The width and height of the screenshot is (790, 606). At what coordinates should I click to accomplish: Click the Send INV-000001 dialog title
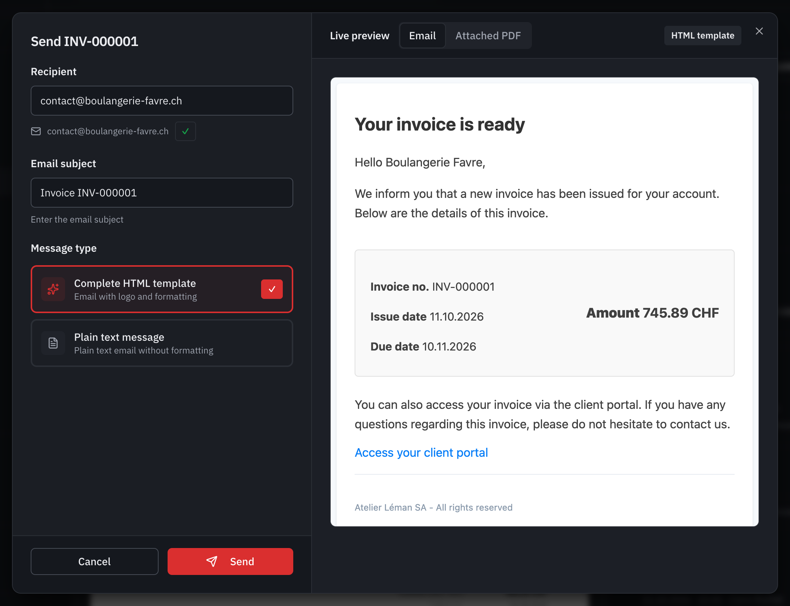pyautogui.click(x=85, y=42)
